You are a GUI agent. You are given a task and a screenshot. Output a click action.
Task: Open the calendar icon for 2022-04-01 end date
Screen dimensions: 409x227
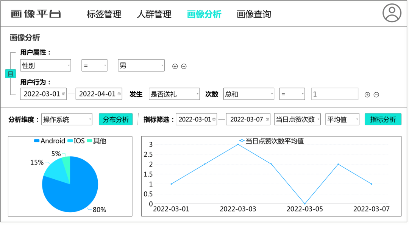pos(119,93)
